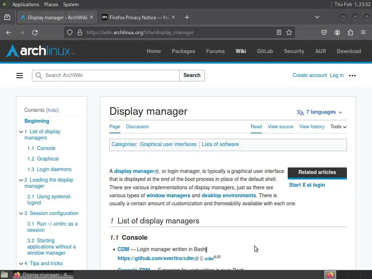Click the Log in link
This screenshot has width=372, height=279.
coord(337,75)
